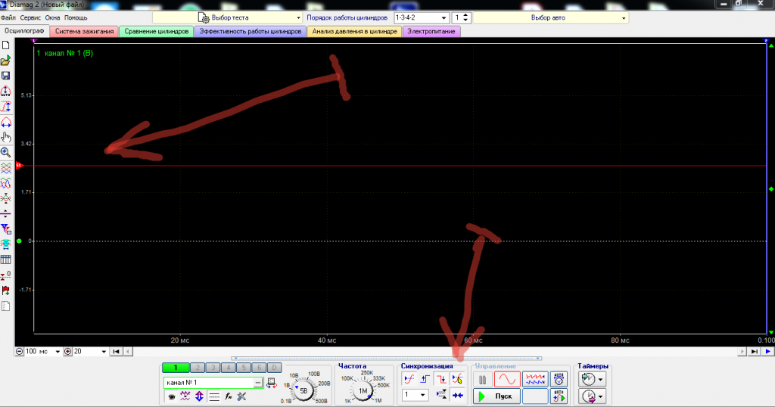Click the filter funnel icon
The height and width of the screenshot is (407, 775).
6,228
